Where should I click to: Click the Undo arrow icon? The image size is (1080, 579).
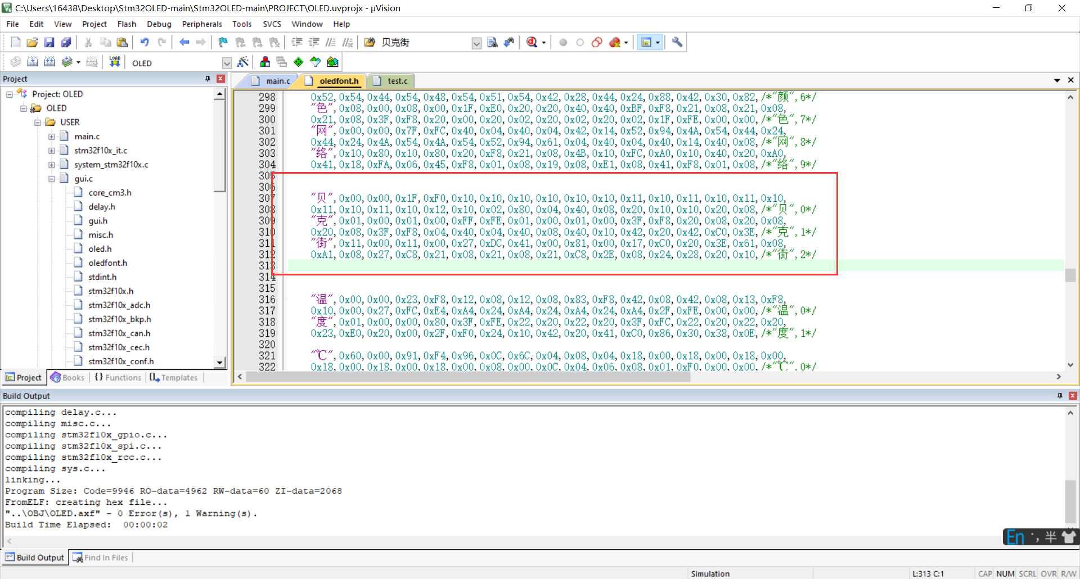coord(145,42)
